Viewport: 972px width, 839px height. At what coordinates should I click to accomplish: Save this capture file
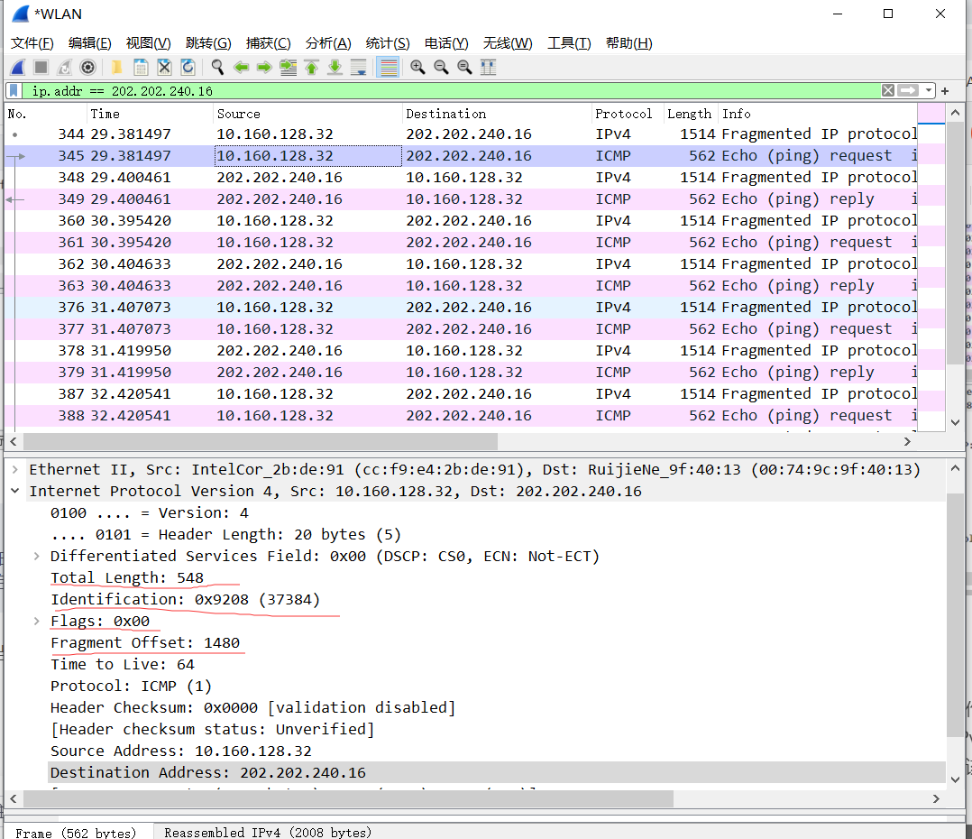pyautogui.click(x=141, y=67)
